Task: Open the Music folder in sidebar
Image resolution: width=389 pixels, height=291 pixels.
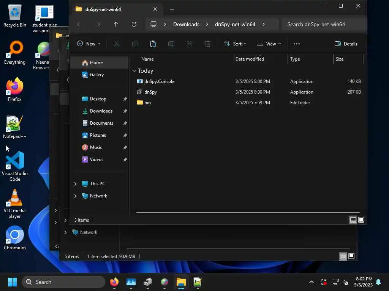Action: pyautogui.click(x=99, y=147)
